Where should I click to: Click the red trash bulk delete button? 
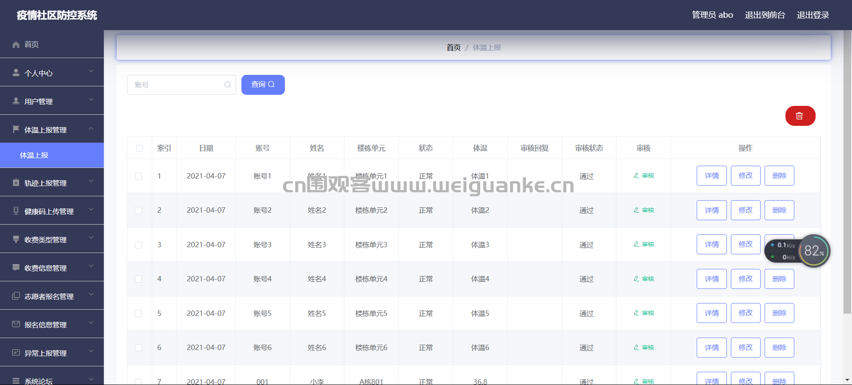coord(800,116)
